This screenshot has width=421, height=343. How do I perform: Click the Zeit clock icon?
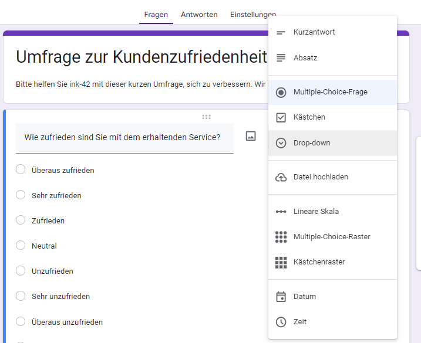[x=281, y=322]
